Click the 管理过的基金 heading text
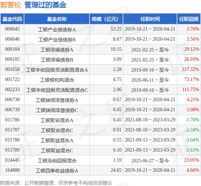 coord(45,5)
